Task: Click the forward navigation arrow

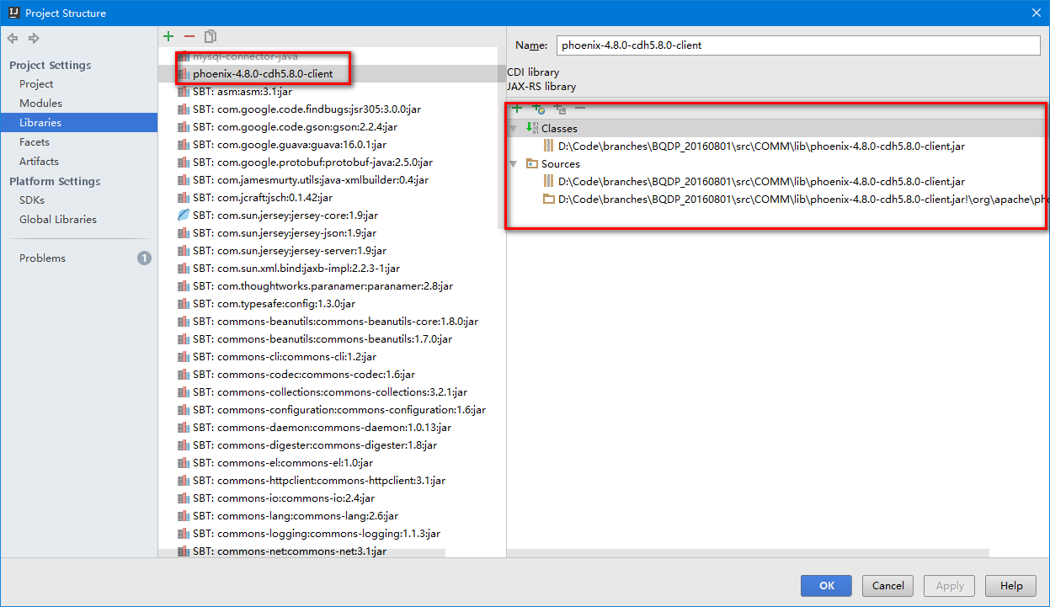Action: click(x=32, y=38)
